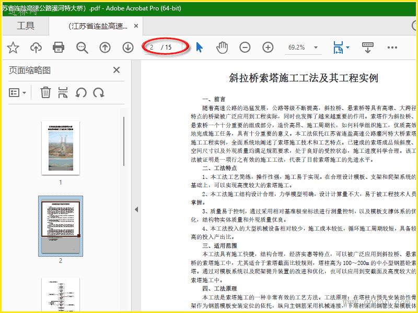Click the document title 斜拉桥索塔施工工法及其工程实例
The image size is (418, 313).
(x=304, y=78)
